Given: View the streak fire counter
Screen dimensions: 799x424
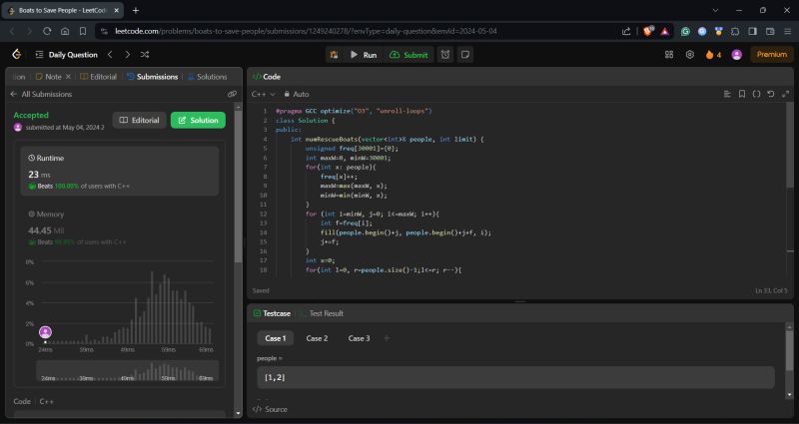Looking at the screenshot, I should [713, 55].
